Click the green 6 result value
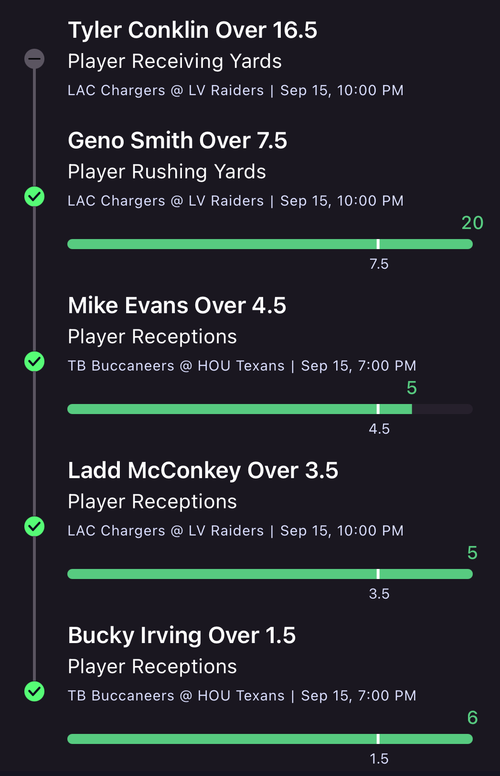 pyautogui.click(x=472, y=718)
